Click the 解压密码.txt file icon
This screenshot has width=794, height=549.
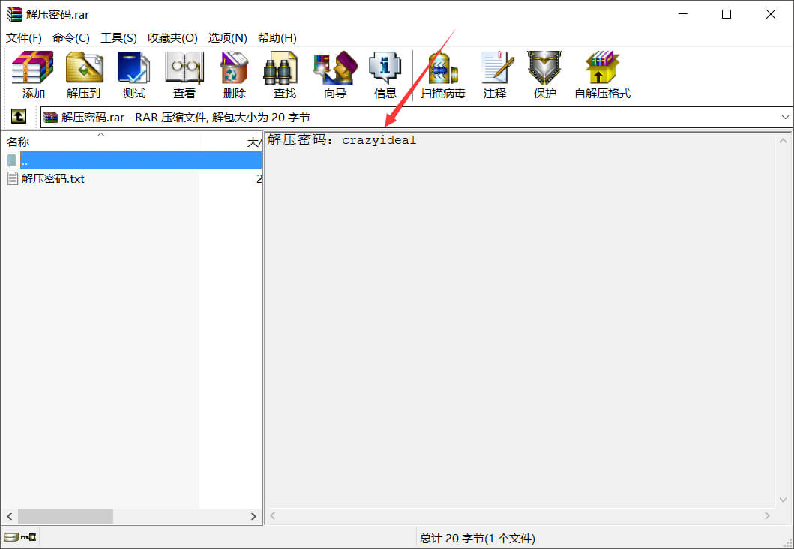coord(13,178)
